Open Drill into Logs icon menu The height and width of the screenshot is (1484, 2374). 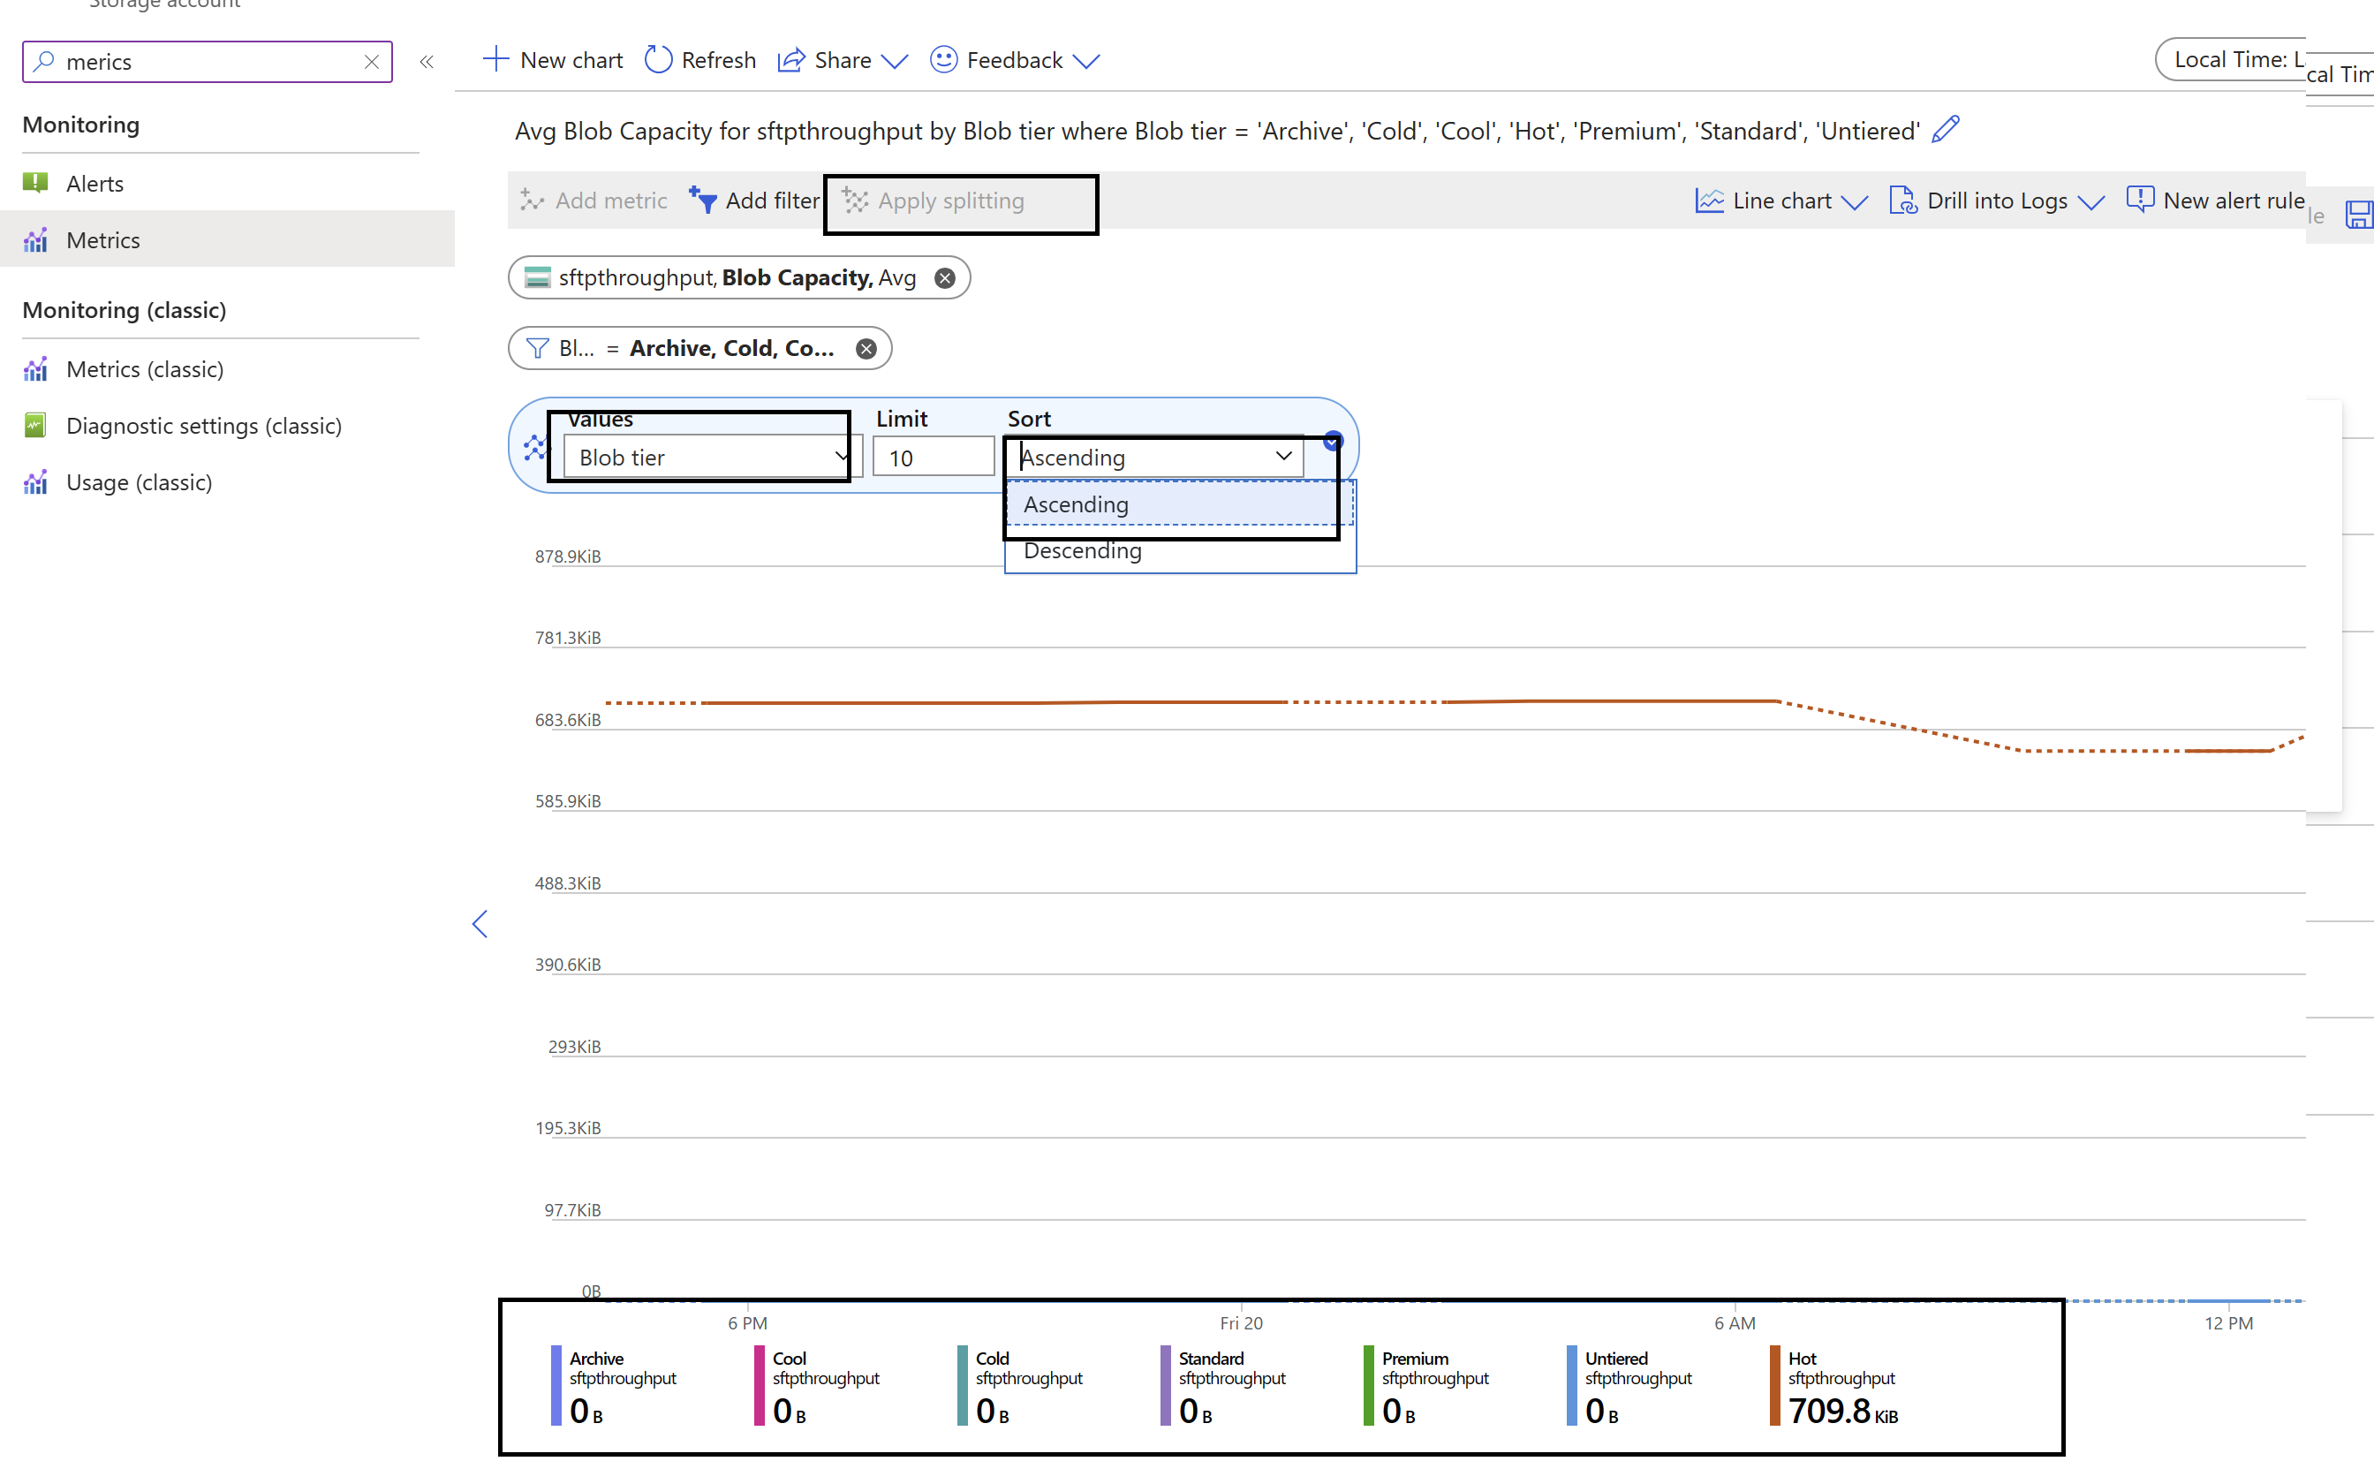1903,201
